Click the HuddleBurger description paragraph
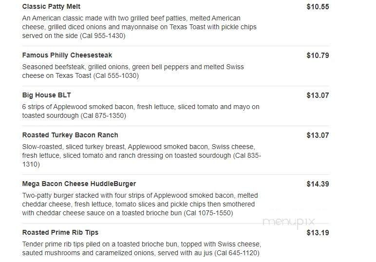 pyautogui.click(x=139, y=204)
